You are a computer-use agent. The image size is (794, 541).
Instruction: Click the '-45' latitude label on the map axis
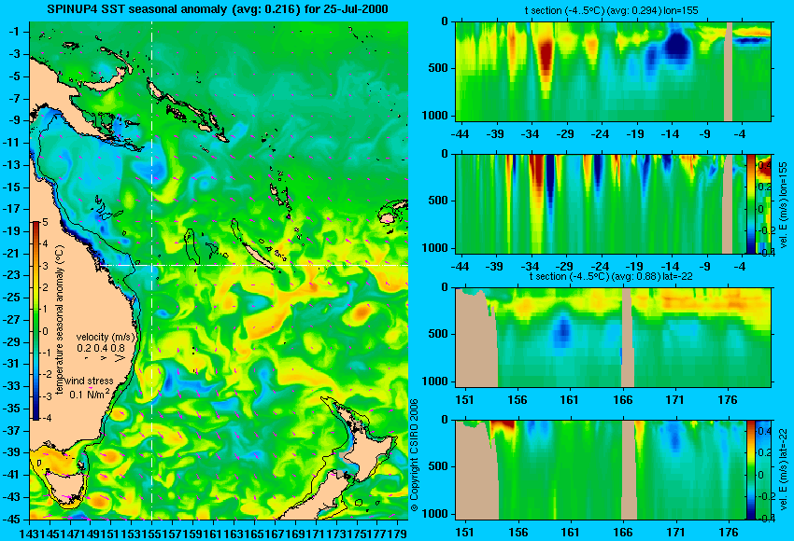click(12, 520)
